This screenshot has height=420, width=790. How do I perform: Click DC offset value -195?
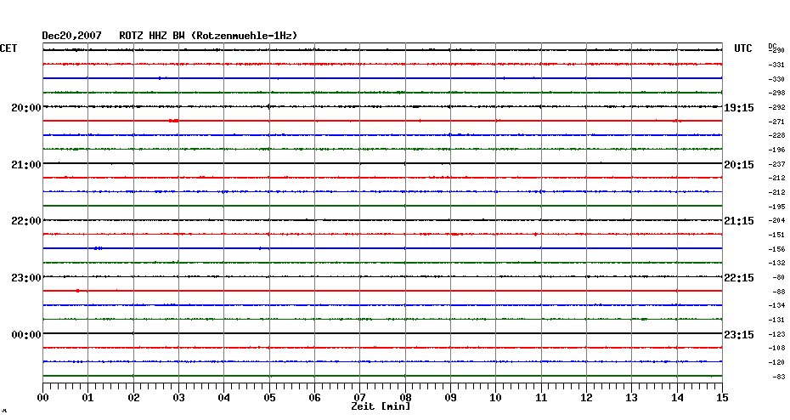pos(776,207)
